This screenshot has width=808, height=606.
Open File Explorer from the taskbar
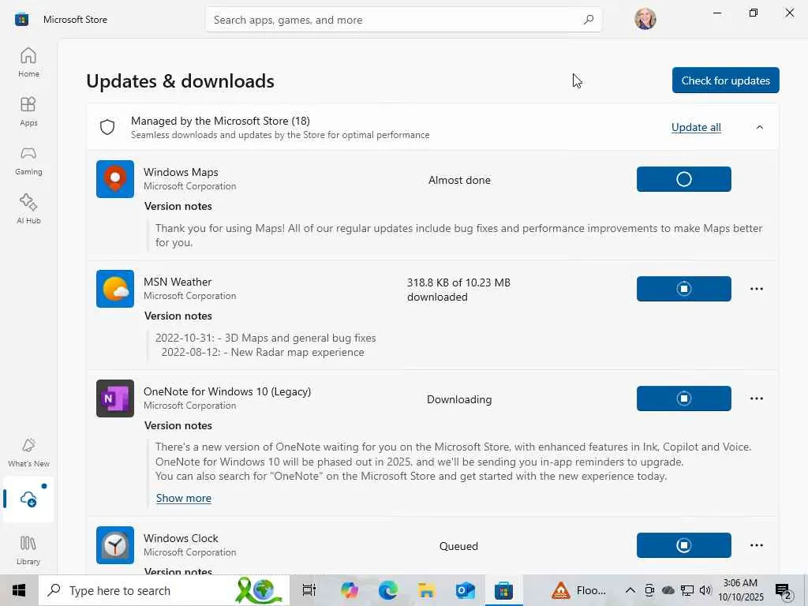427,590
